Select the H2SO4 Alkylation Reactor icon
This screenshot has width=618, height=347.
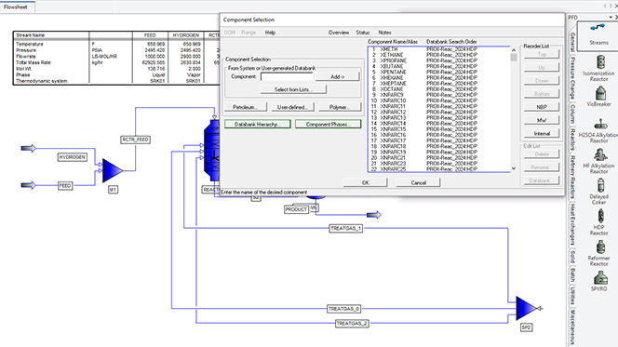point(600,125)
